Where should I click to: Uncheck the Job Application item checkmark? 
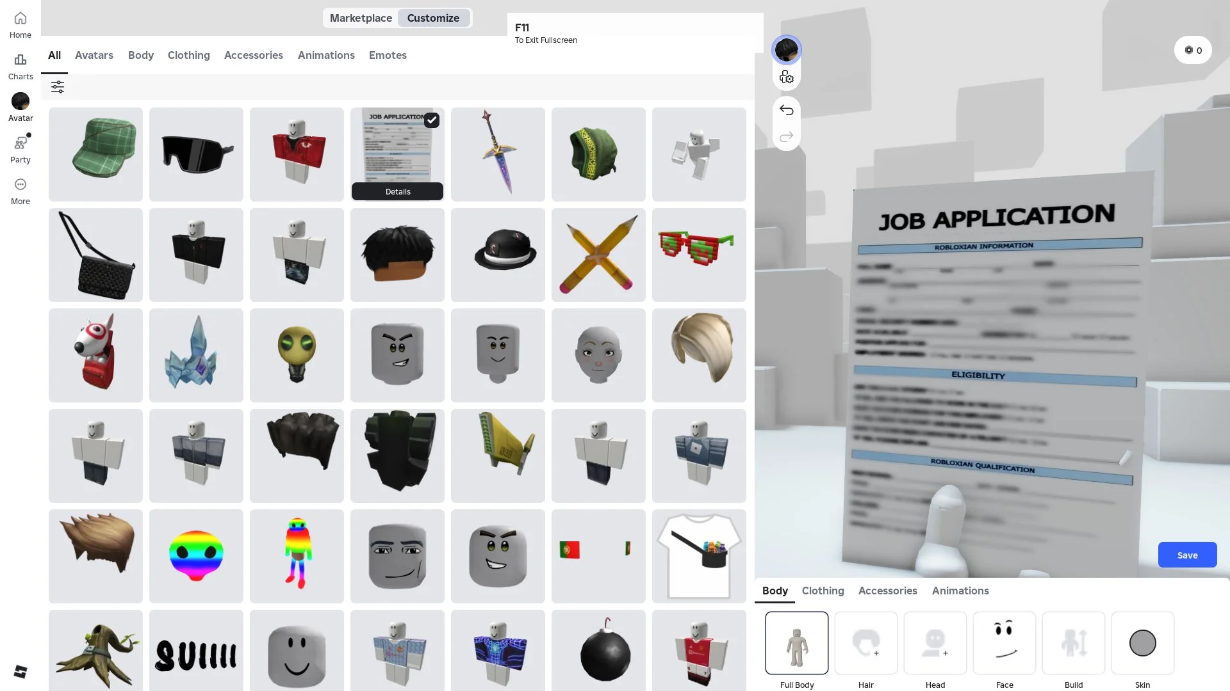tap(432, 120)
